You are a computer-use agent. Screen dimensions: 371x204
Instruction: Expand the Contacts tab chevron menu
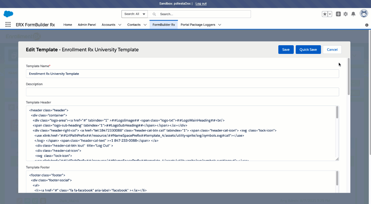(x=145, y=25)
